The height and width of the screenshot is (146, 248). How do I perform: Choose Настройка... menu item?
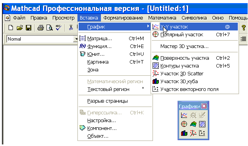pyautogui.click(x=115, y=121)
